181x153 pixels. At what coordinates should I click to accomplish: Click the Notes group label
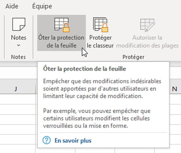coord(19,57)
